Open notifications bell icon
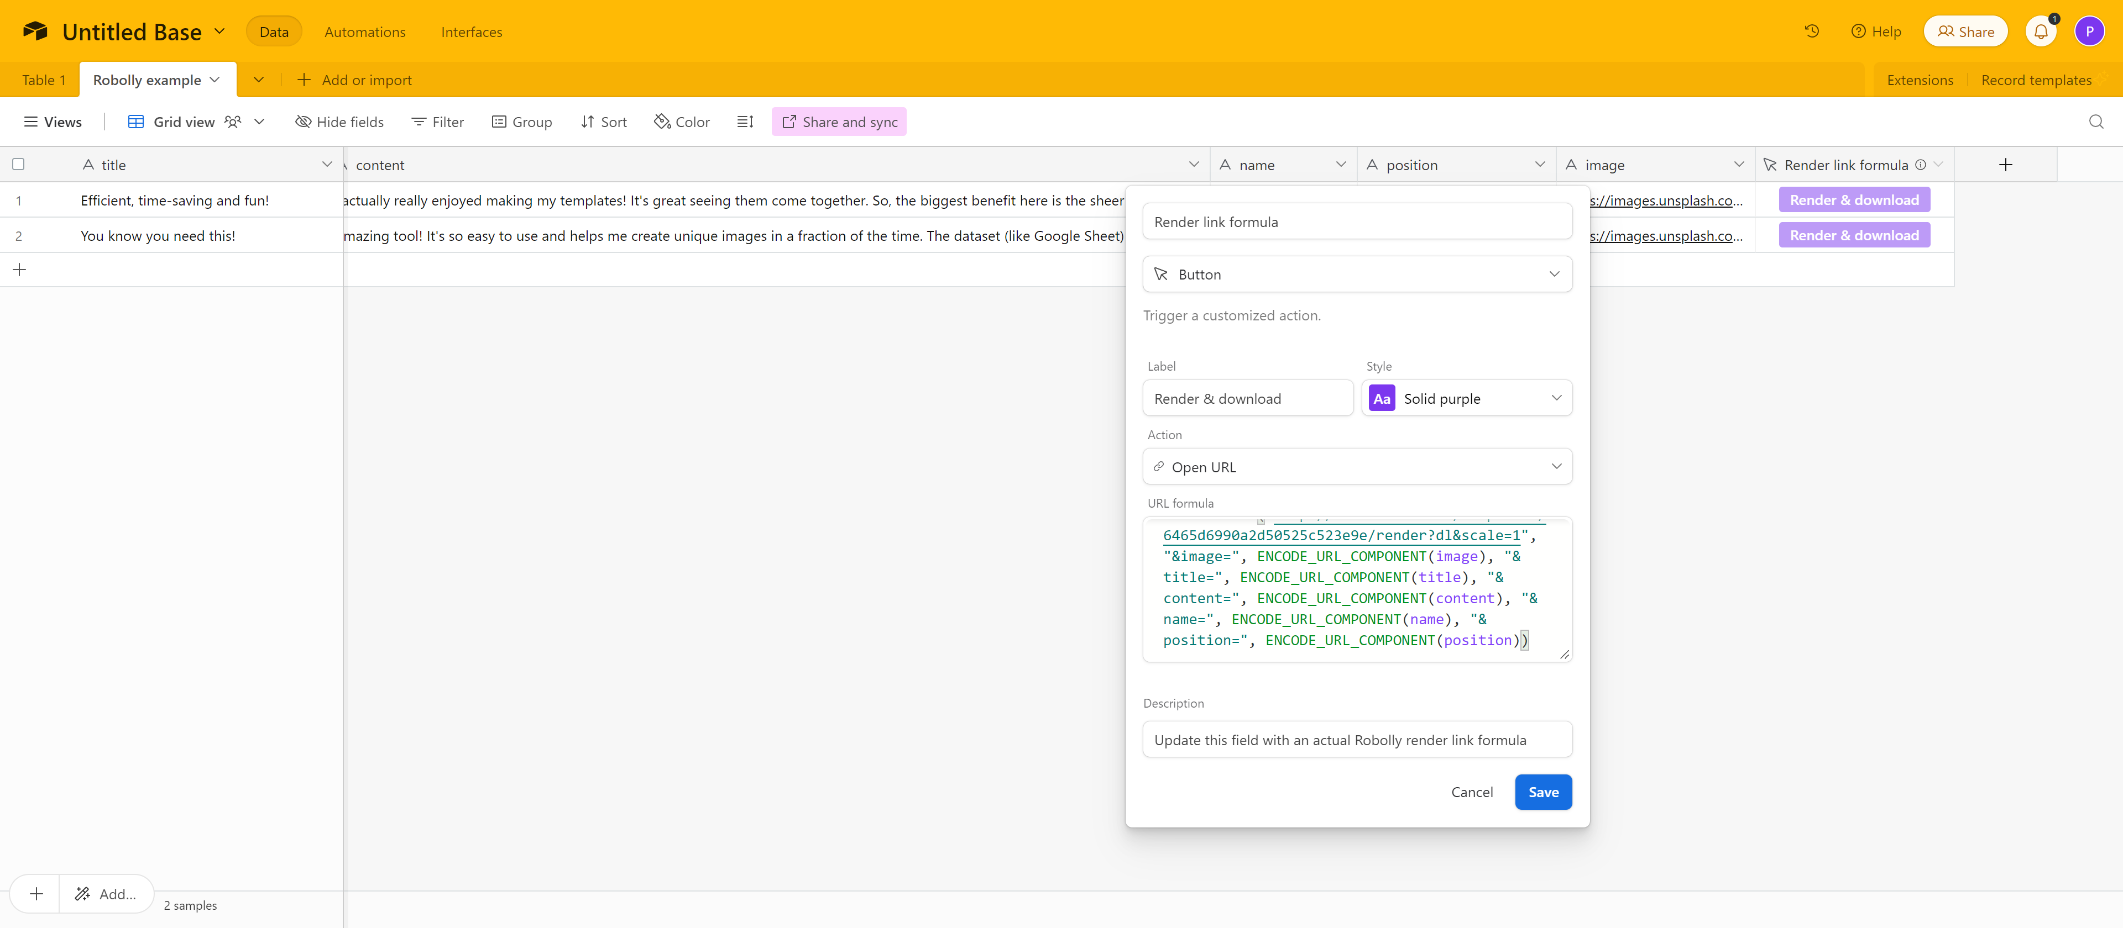2123x928 pixels. point(2041,31)
